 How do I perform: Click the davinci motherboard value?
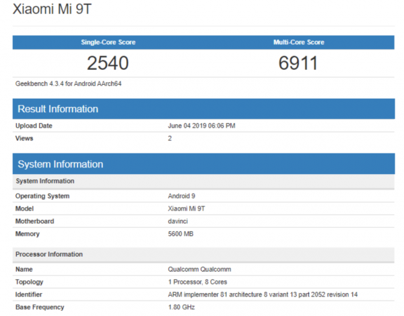point(178,221)
